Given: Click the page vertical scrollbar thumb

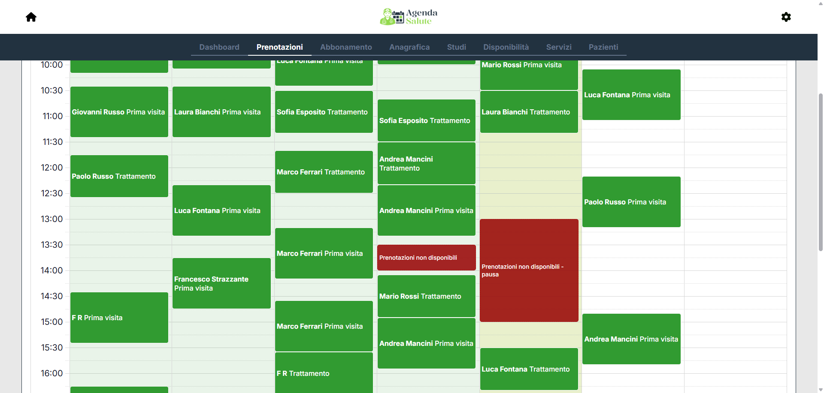Looking at the screenshot, I should 821,171.
